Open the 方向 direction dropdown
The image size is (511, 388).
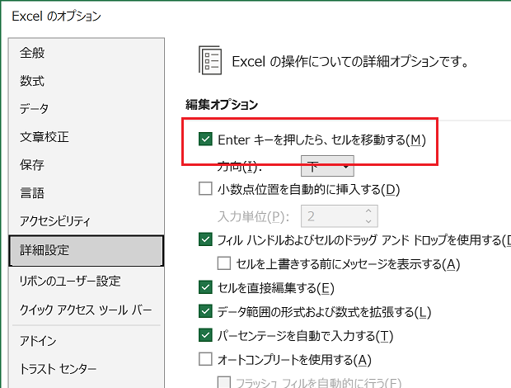point(327,166)
